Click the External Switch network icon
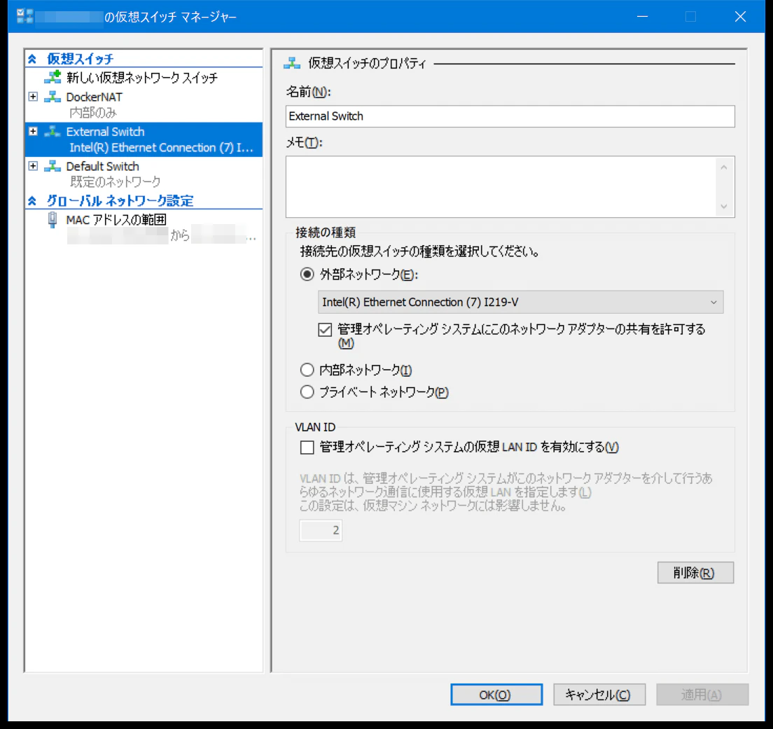Image resolution: width=773 pixels, height=729 pixels. 51,132
